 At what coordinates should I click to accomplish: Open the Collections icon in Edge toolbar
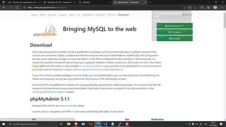pos(208,7)
